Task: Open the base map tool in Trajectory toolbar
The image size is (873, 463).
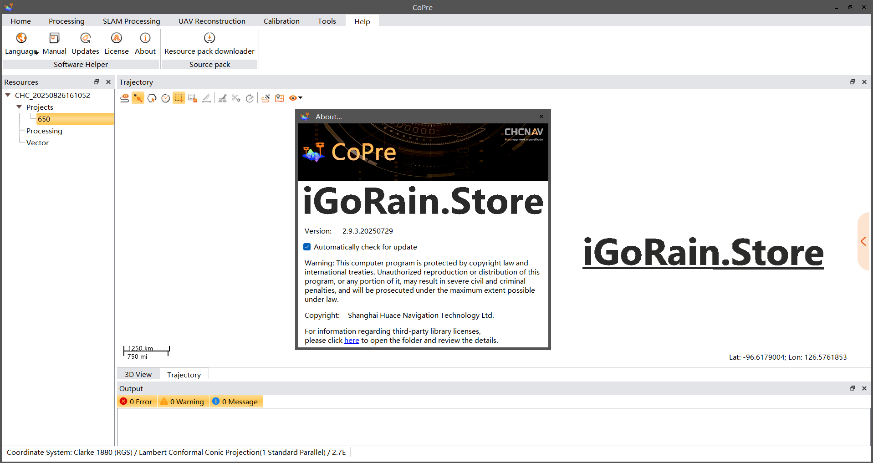Action: click(279, 98)
